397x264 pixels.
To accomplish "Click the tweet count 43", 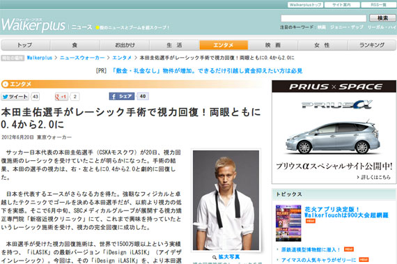I will 36,97.
